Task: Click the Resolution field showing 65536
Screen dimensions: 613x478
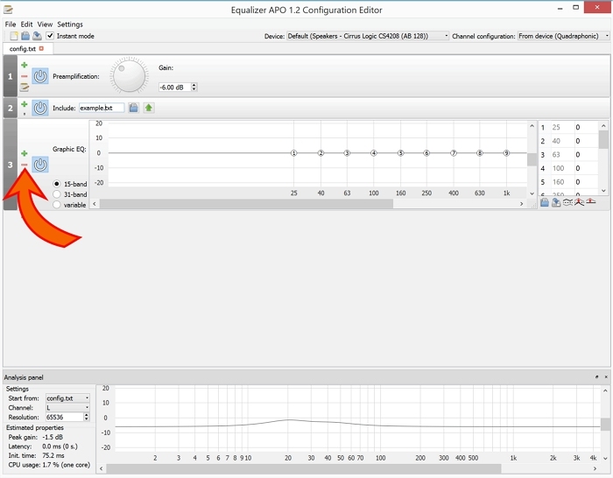Action: click(65, 417)
